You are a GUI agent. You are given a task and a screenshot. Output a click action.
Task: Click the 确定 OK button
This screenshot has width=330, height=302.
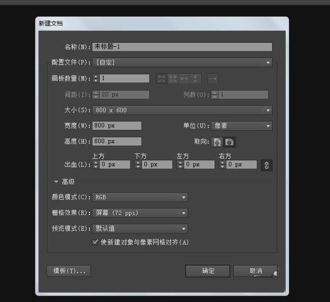(x=208, y=271)
